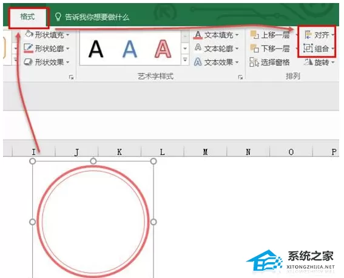
Task: Click the Text Fill red-underlined A icon
Action: [x=198, y=35]
